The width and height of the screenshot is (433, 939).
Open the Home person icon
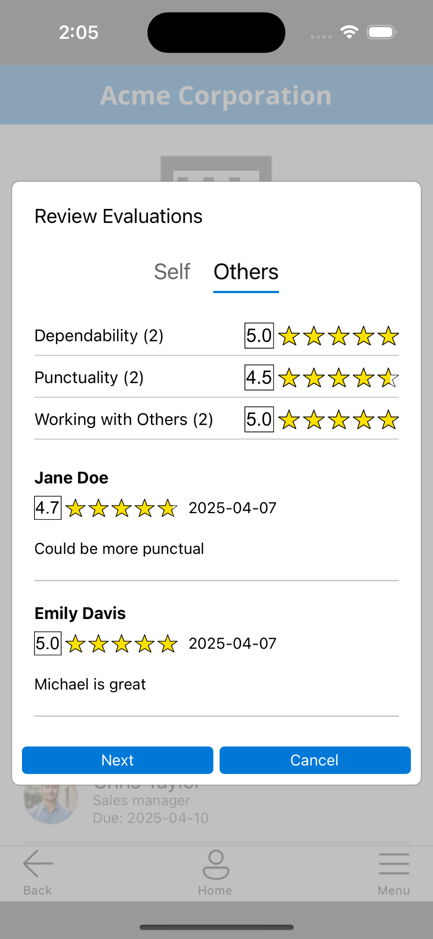tap(216, 865)
